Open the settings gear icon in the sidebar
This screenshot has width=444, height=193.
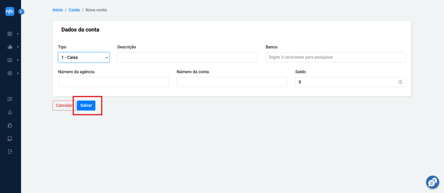[10, 73]
